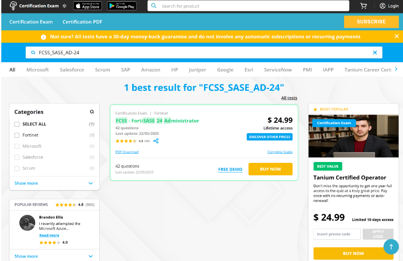Check the Fortinet category checkbox
This screenshot has width=403, height=261.
click(x=17, y=135)
